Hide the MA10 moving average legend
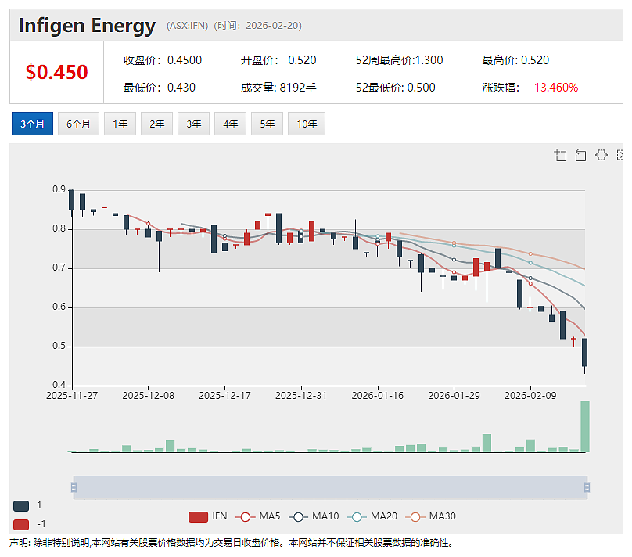This screenshot has width=632, height=557. pyautogui.click(x=314, y=516)
